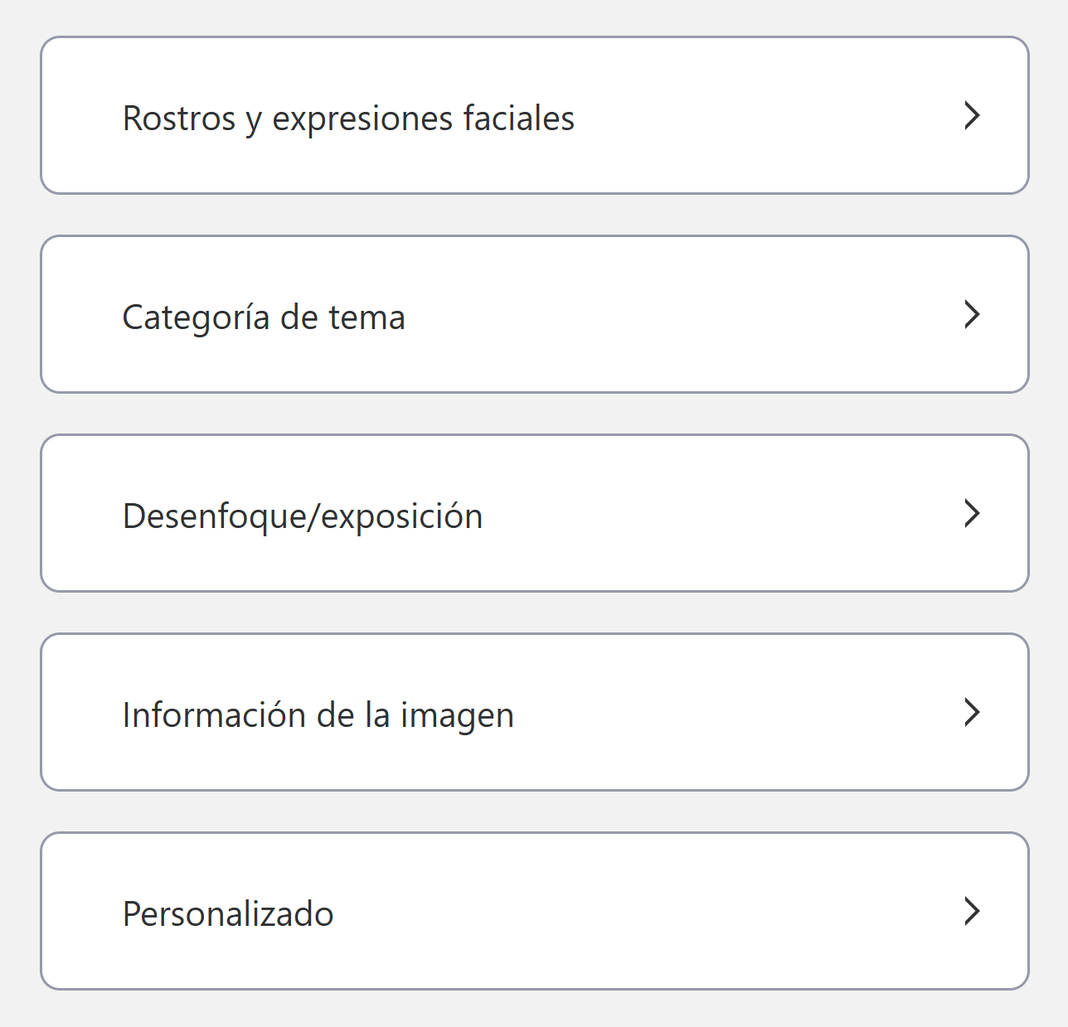Click the empty middle of Información de la imagen card
This screenshot has width=1068, height=1027.
tap(730, 713)
